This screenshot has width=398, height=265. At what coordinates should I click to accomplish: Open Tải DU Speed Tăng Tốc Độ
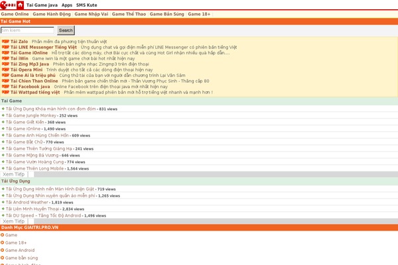click(x=43, y=215)
